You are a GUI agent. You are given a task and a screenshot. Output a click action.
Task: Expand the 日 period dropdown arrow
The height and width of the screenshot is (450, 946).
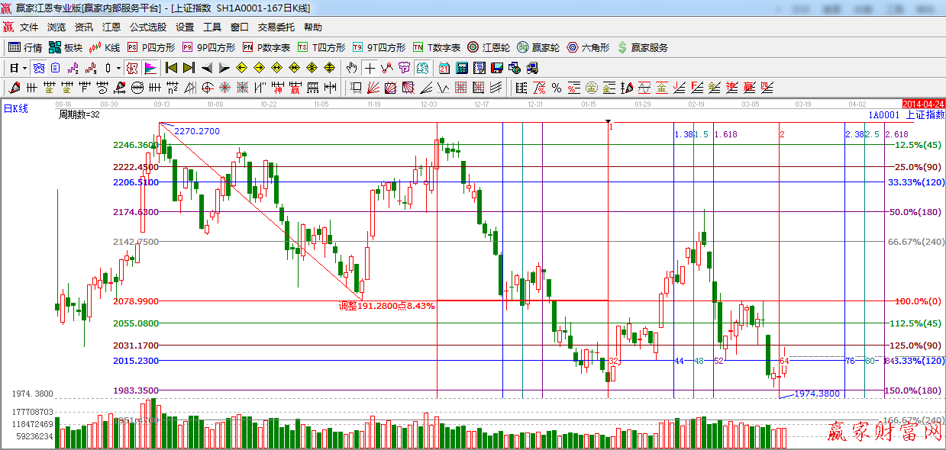tap(24, 68)
